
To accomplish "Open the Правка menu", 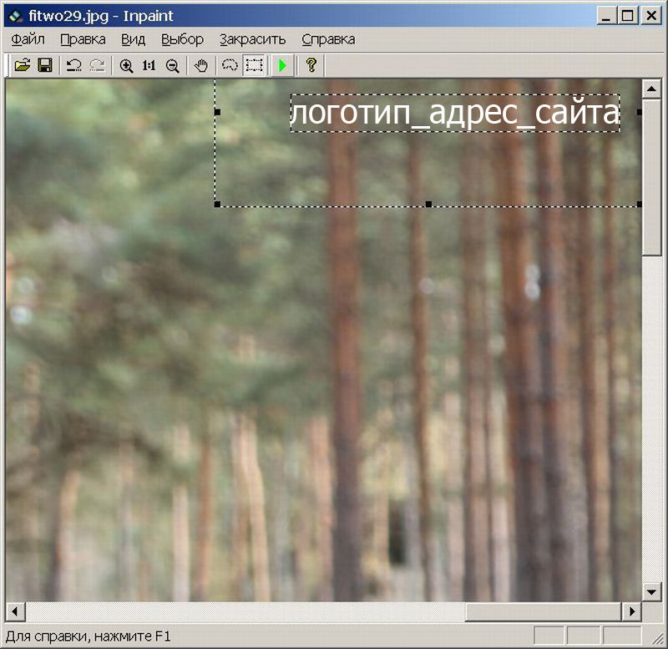I will pos(83,39).
